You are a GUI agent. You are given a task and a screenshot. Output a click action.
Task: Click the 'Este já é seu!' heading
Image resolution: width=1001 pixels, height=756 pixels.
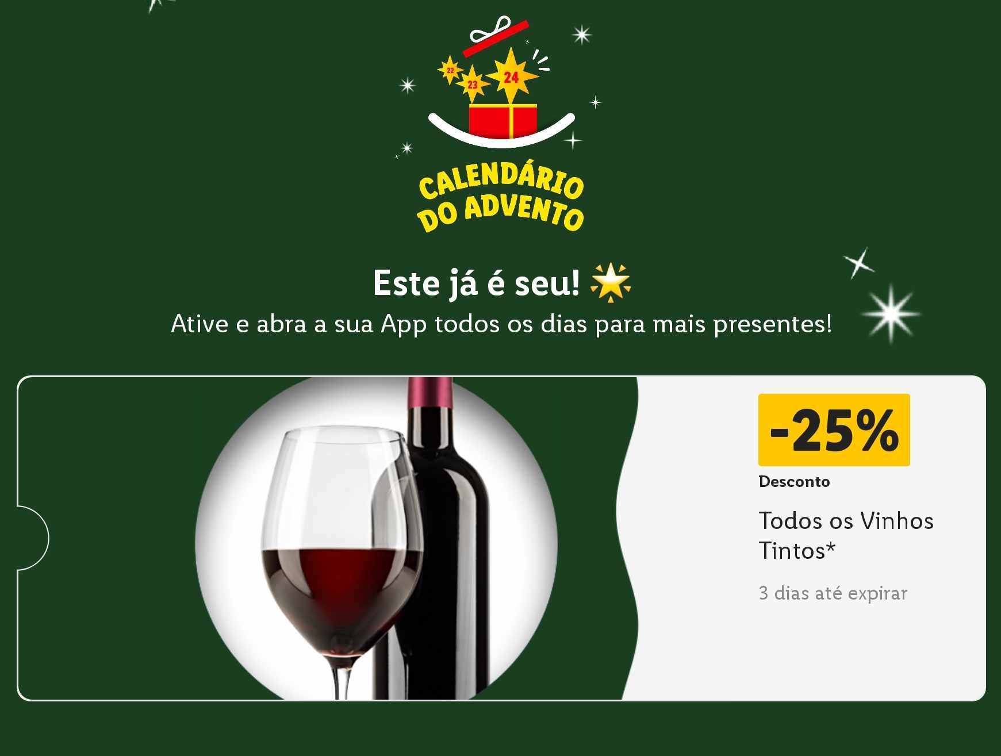coord(476,283)
